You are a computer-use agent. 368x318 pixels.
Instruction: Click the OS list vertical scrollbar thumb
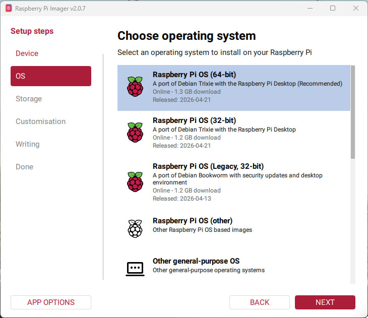coord(353,112)
